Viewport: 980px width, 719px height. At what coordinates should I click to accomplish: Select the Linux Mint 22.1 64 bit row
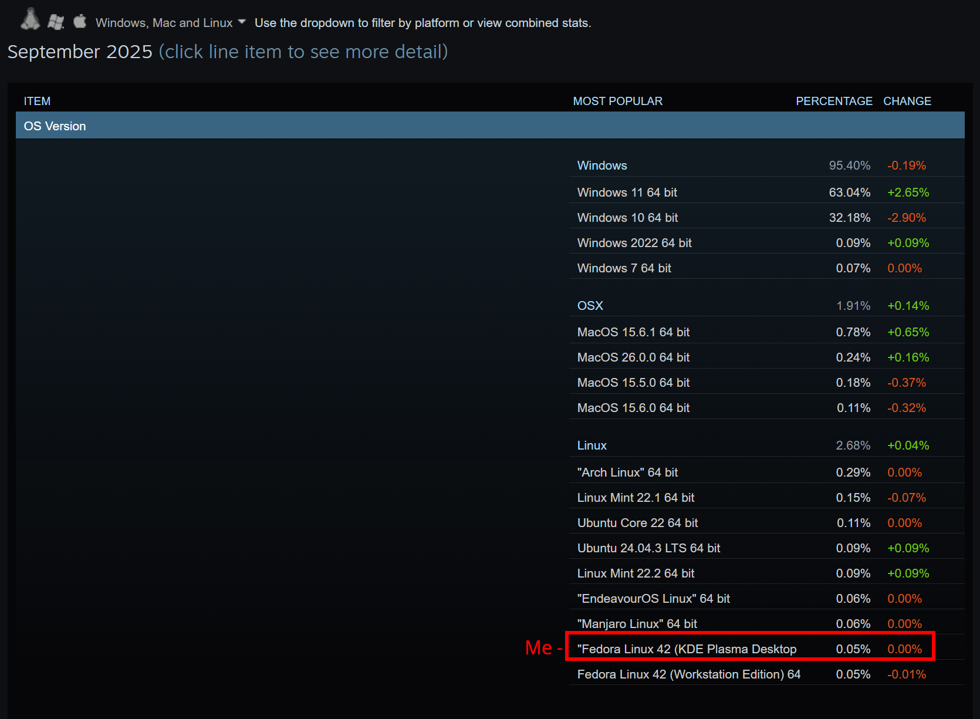click(x=766, y=498)
